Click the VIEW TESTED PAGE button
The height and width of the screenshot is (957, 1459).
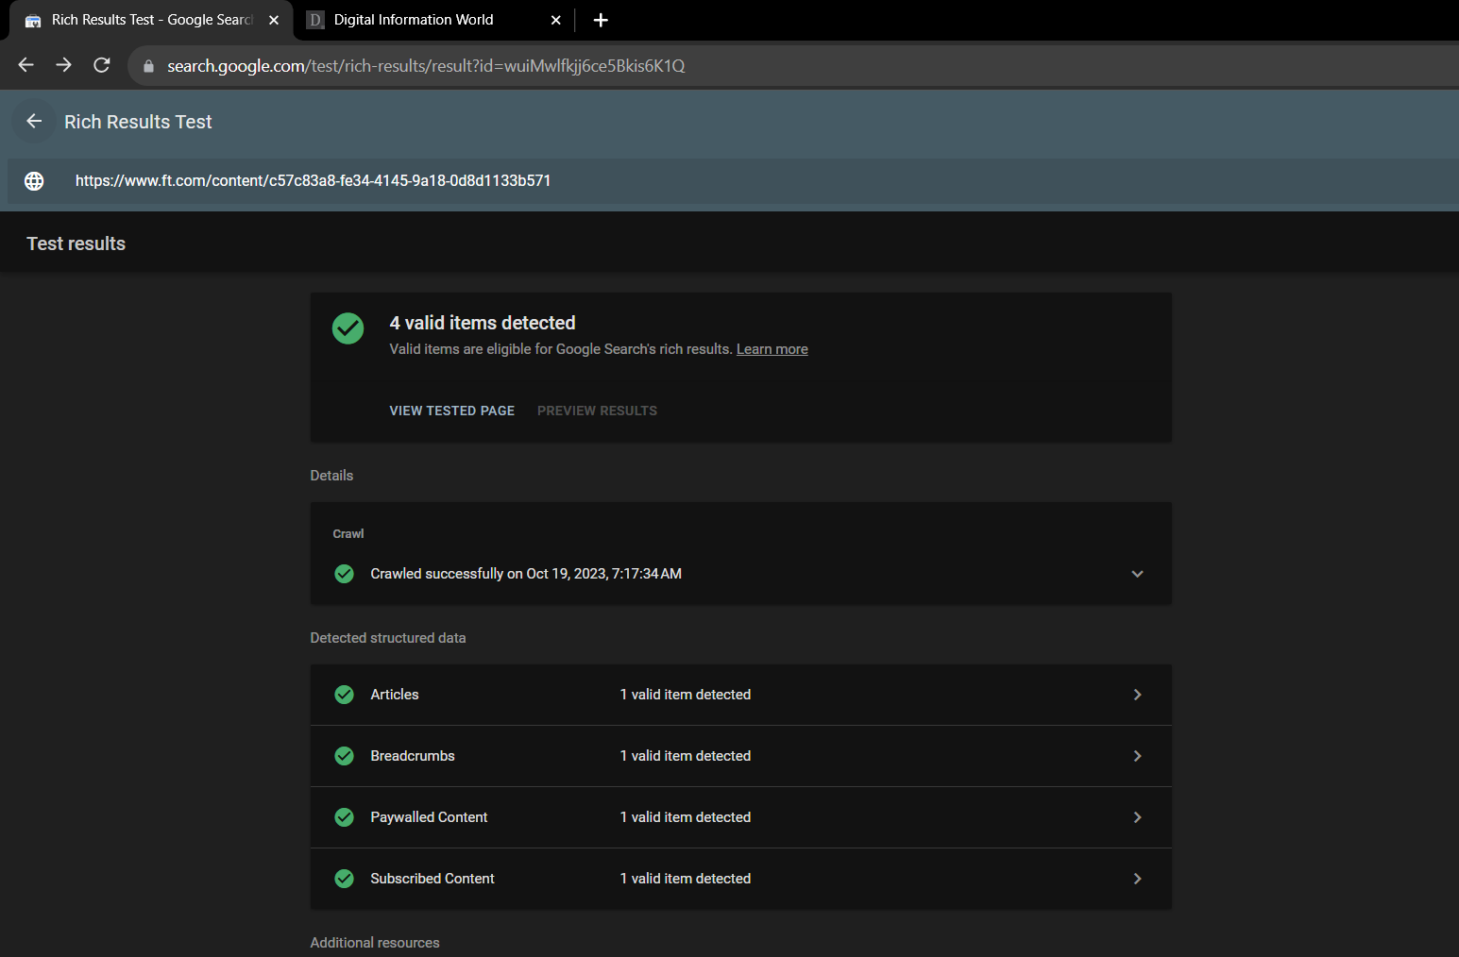[x=452, y=411]
